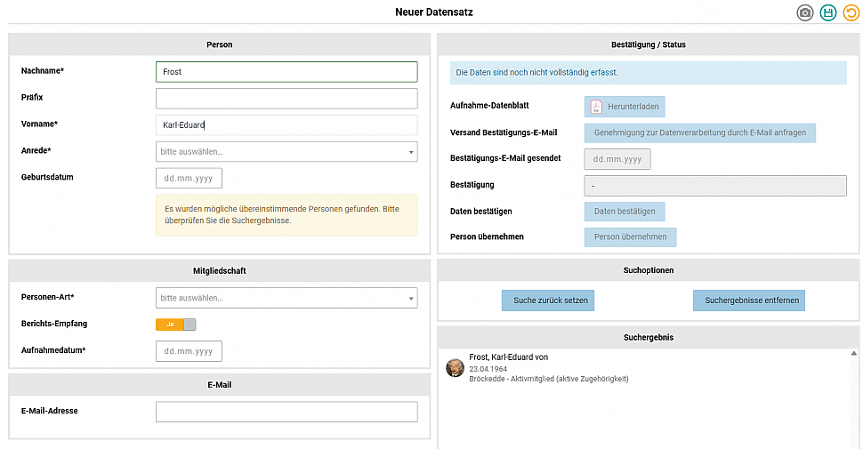Expand the Anrede dropdown
The height and width of the screenshot is (449, 863).
(x=286, y=152)
